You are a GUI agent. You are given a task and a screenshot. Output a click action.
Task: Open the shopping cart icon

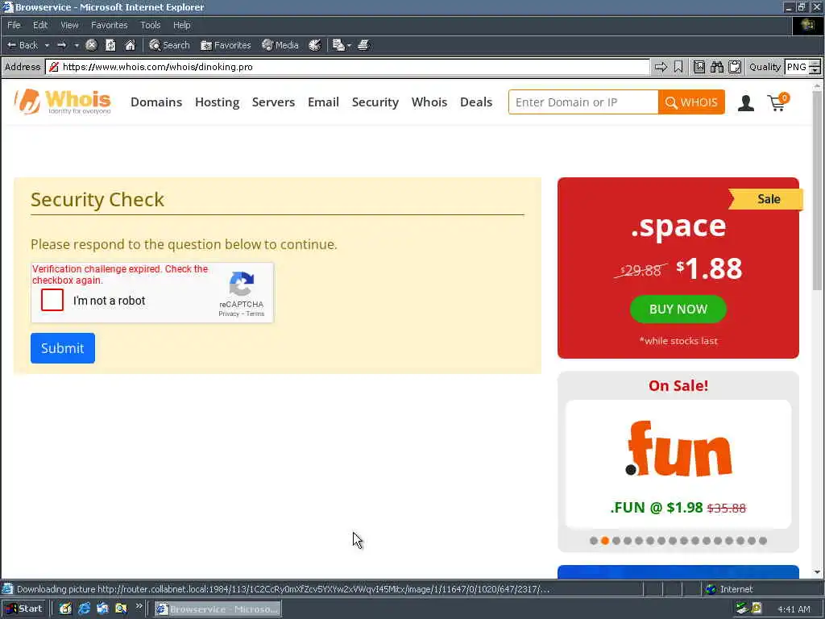(778, 102)
